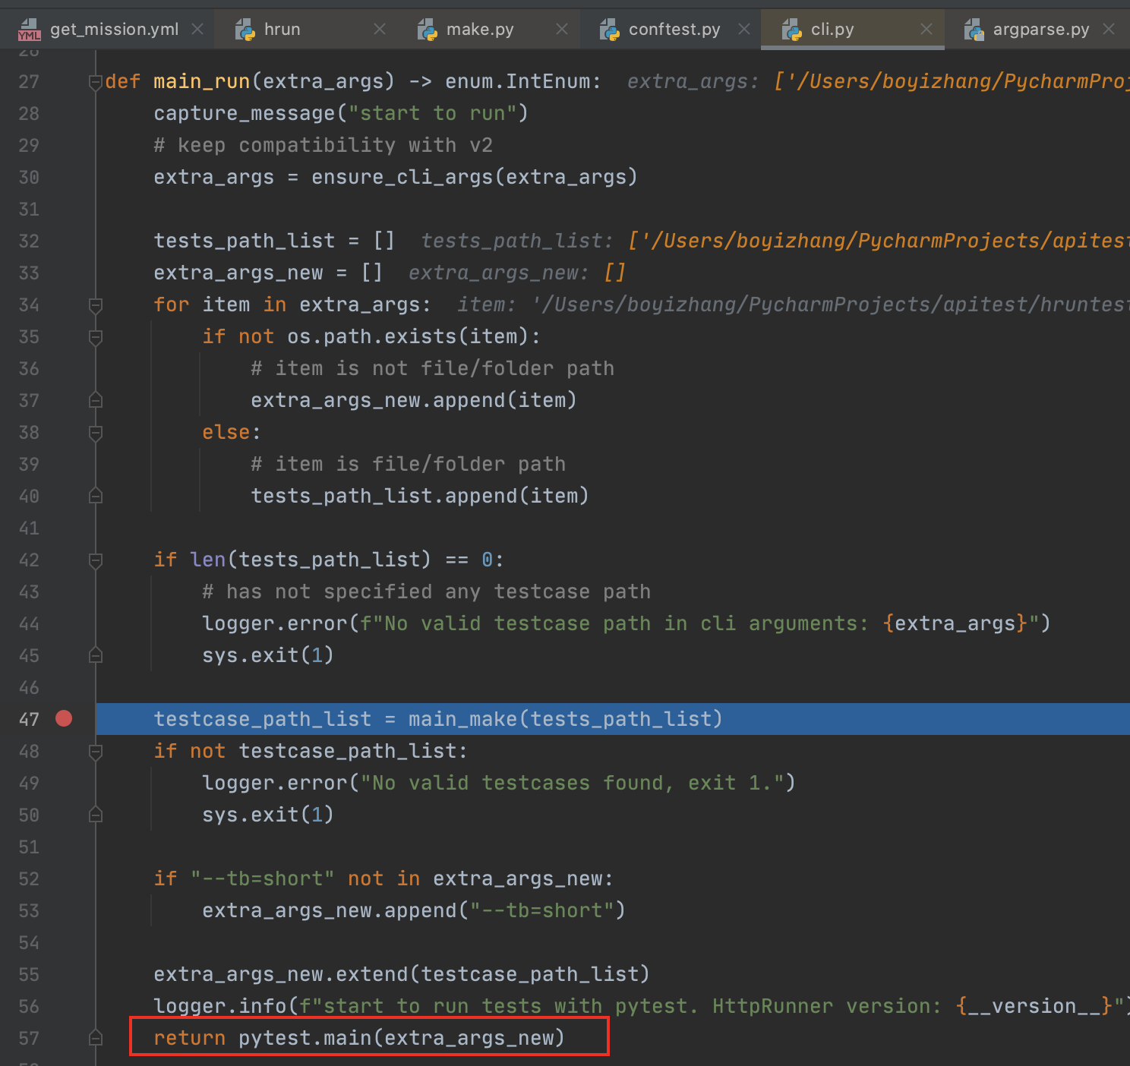Close the conftest.py tab
Image resolution: width=1130 pixels, height=1066 pixels.
pos(744,29)
